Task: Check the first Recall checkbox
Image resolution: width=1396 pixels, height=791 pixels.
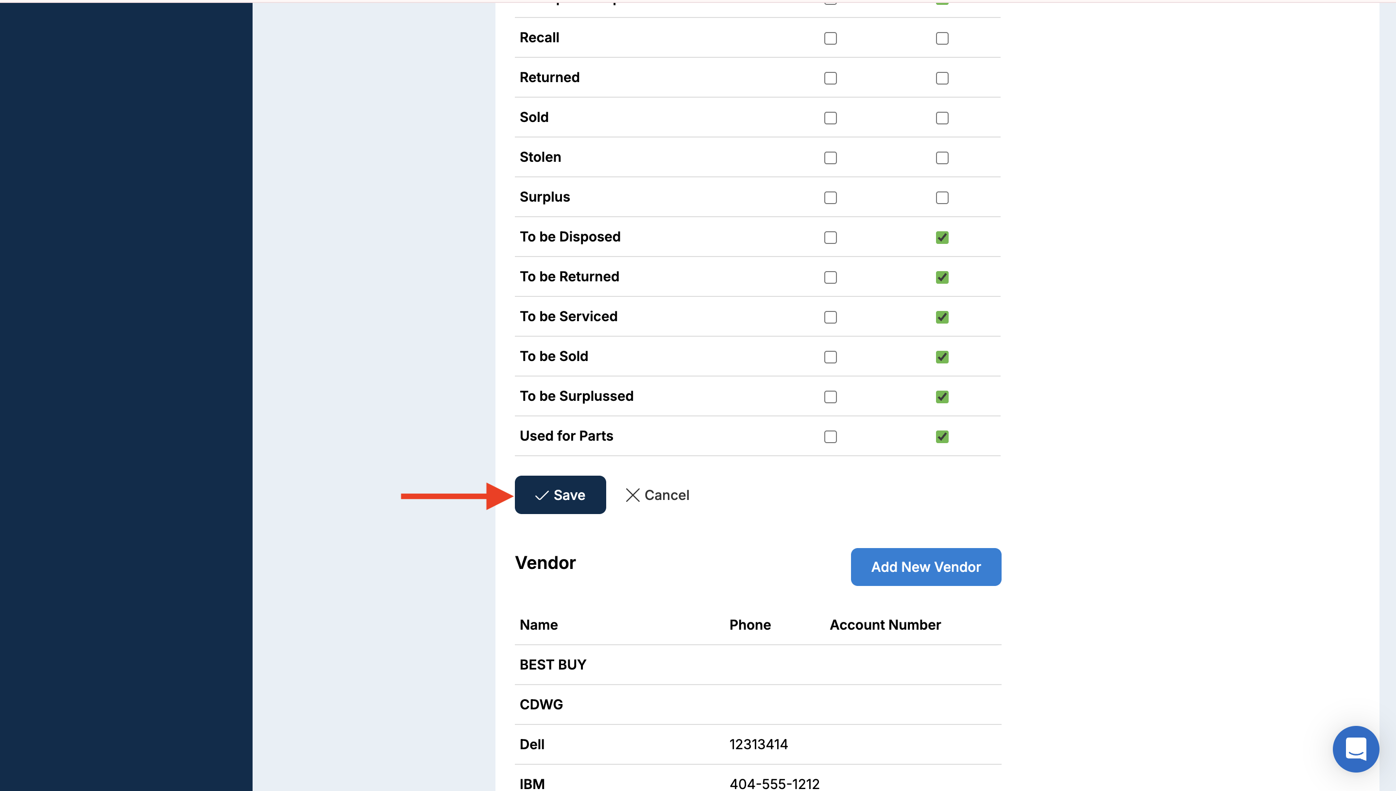Action: (x=830, y=38)
